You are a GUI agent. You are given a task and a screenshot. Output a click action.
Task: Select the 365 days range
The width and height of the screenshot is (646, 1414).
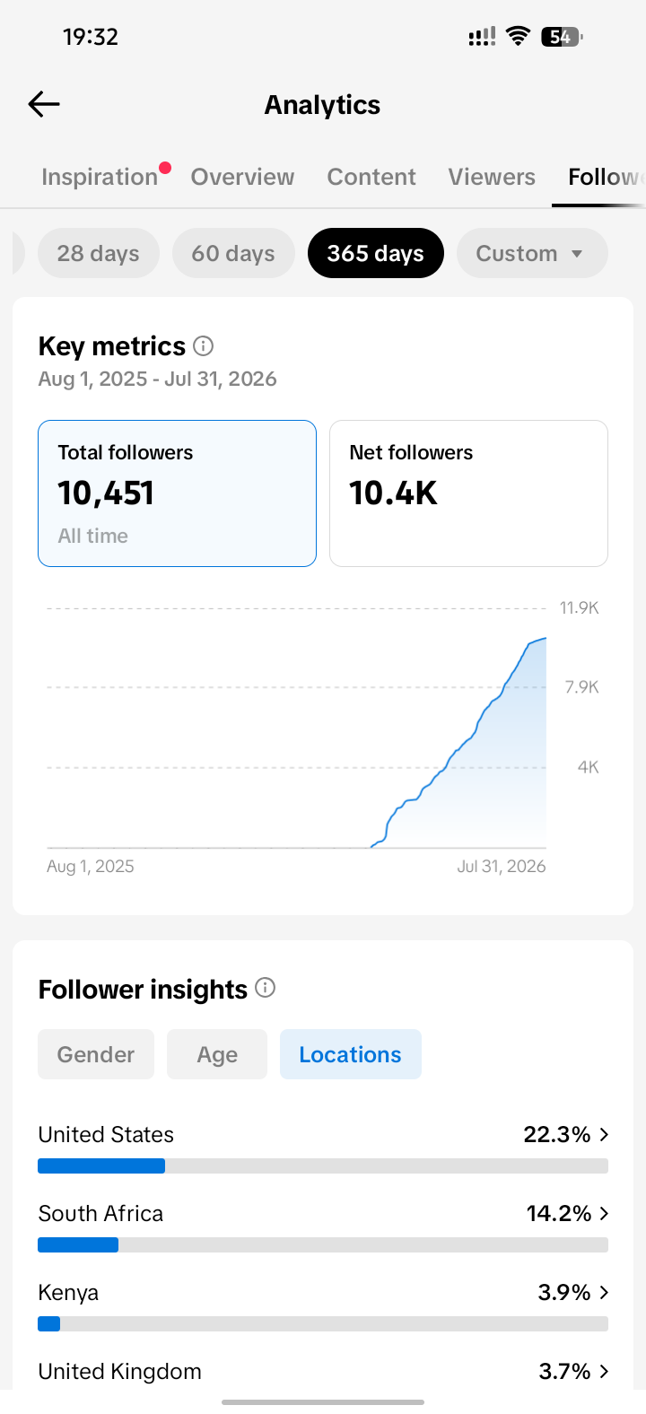376,253
